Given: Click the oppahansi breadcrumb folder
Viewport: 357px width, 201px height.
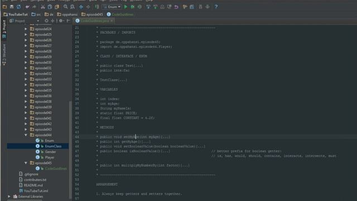Looking at the screenshot, I should [x=67, y=15].
